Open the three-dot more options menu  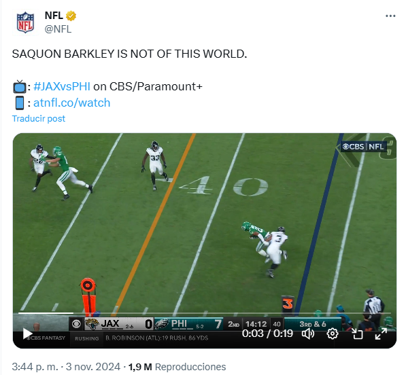390,16
